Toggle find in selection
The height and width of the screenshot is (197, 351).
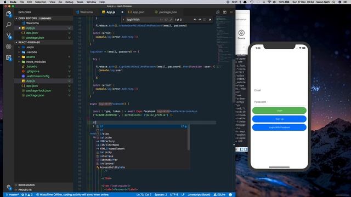(x=205, y=20)
